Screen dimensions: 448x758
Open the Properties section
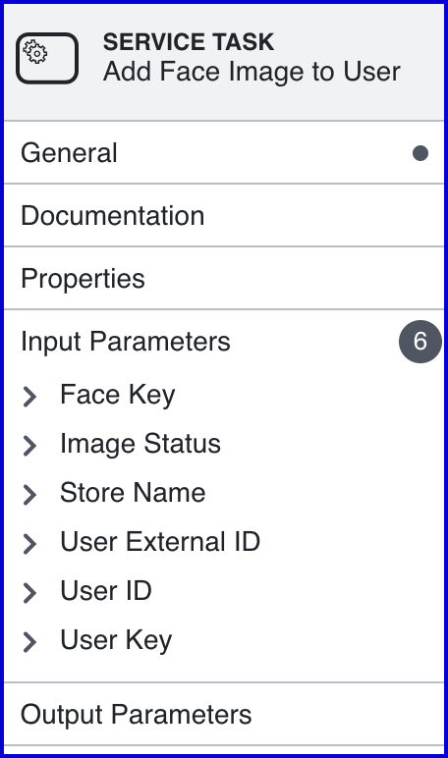point(224,279)
